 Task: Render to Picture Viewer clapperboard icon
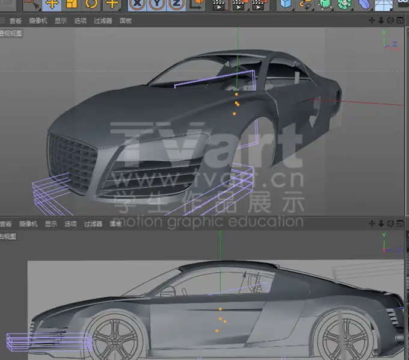click(239, 5)
